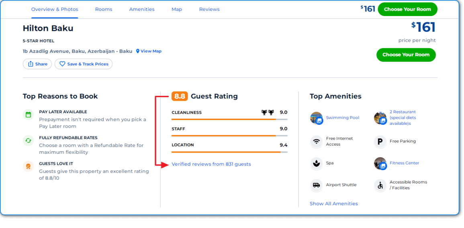Click the Top Reasons to Book heading
This screenshot has width=464, height=228.
pyautogui.click(x=60, y=96)
